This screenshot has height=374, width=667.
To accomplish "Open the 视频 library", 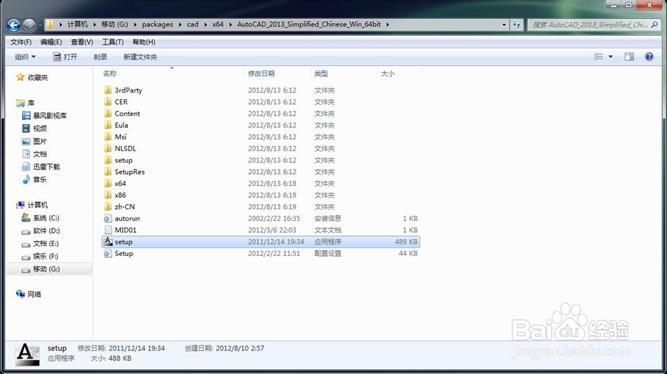I will (35, 129).
